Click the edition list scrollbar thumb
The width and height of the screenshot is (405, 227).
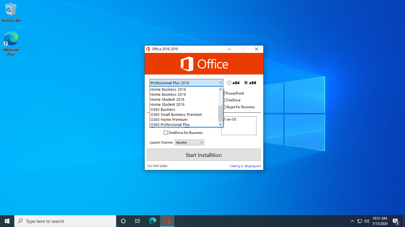[220, 113]
